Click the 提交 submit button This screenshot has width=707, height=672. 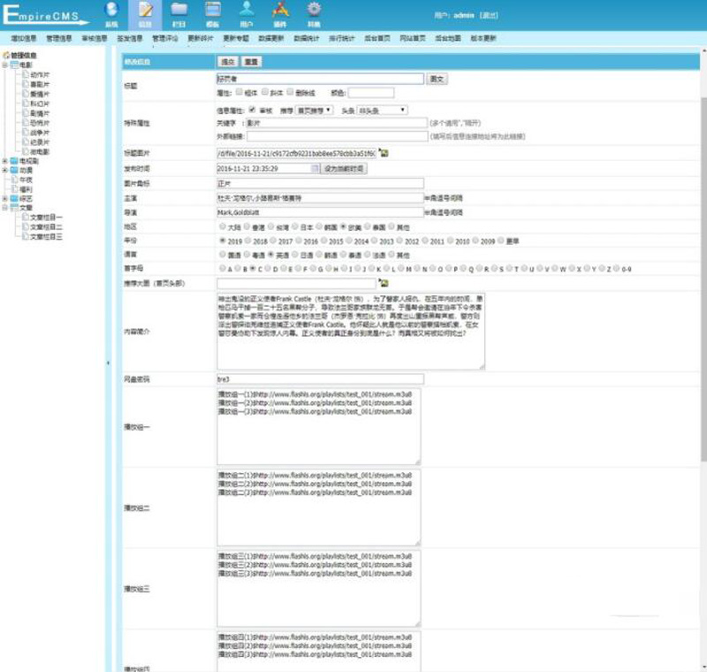227,62
